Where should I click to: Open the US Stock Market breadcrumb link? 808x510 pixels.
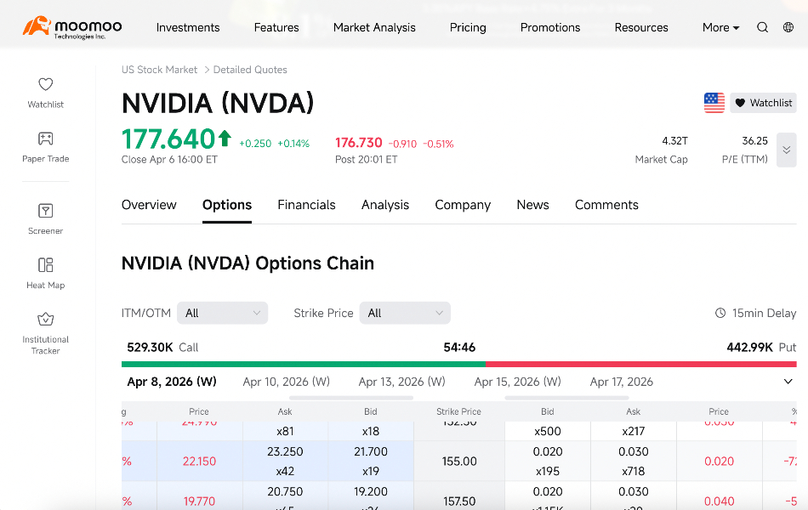159,69
